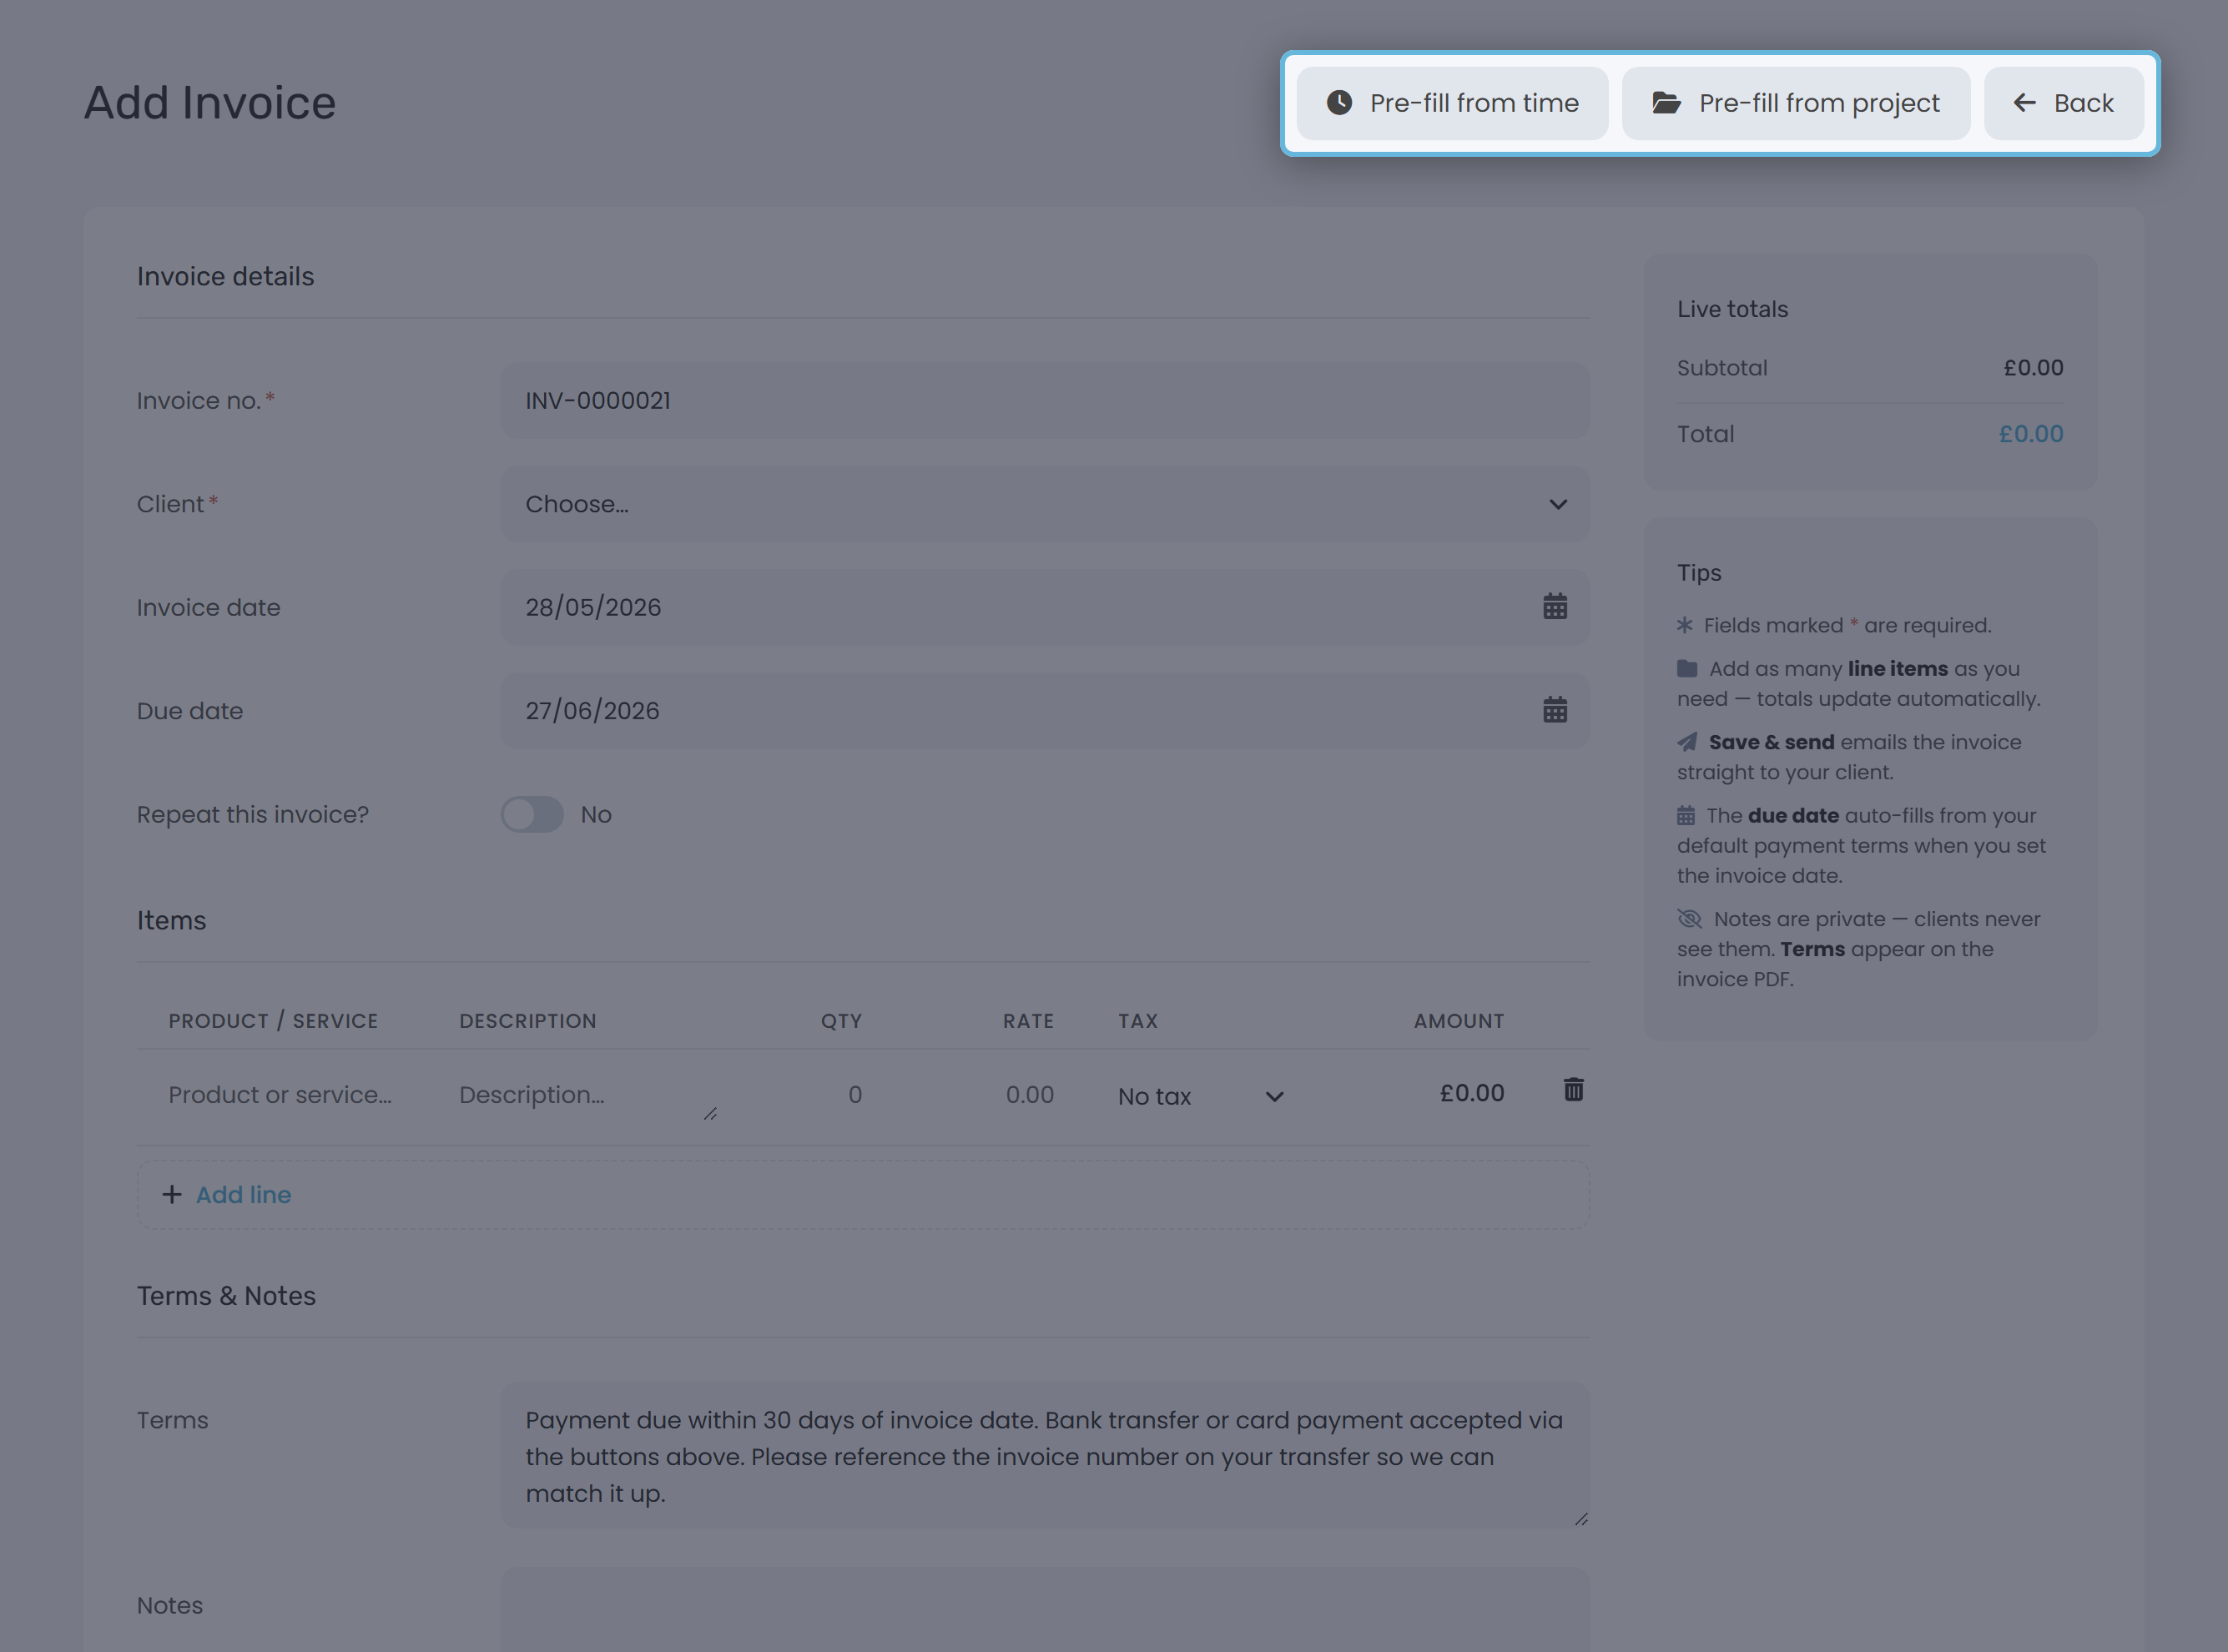Screen dimensions: 2228x1652
Task: Click the left arrow icon beside Back
Action: click(x=2025, y=103)
